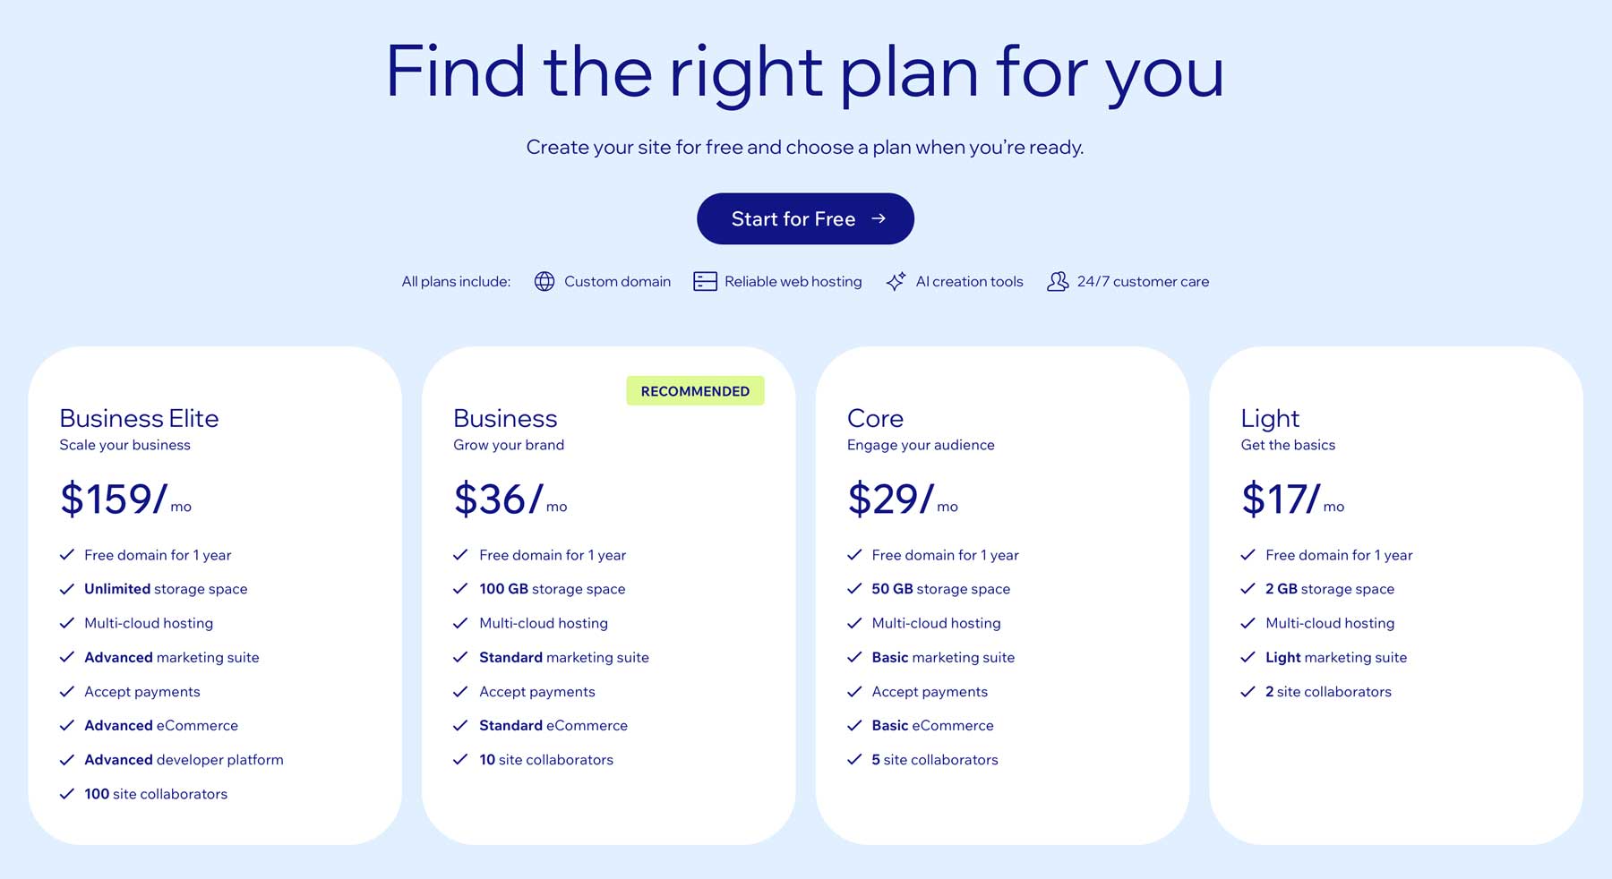Click the arrow inside Start for Free button
The image size is (1612, 879).
point(880,218)
